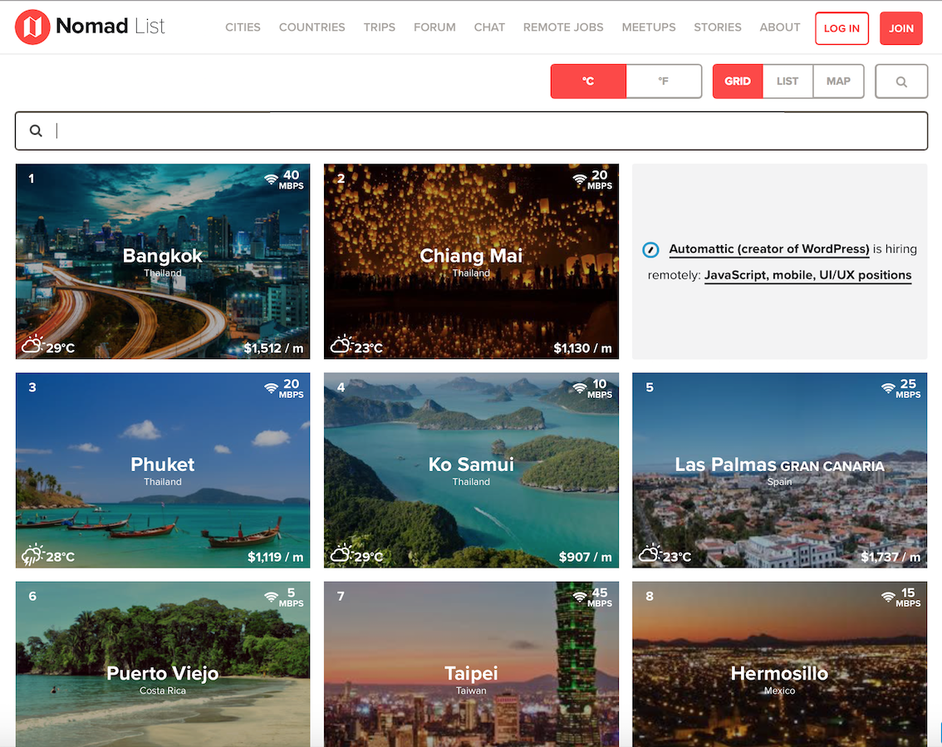Click Chiang Mai's $1,130 / m cost
The image size is (942, 747).
(x=582, y=348)
